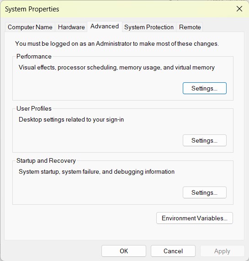The height and width of the screenshot is (261, 249).
Task: Click the Administrator logon notice text
Action: [x=117, y=43]
